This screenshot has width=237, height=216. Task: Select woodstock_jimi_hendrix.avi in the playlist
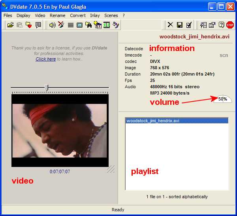(x=177, y=121)
